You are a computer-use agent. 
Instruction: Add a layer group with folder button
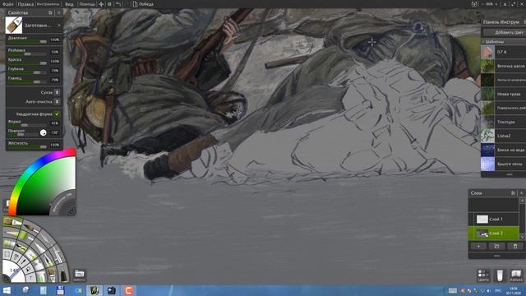pos(496,247)
